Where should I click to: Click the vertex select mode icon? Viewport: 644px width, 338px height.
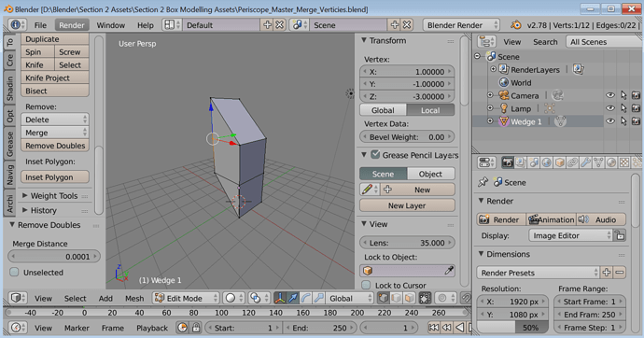click(x=384, y=298)
